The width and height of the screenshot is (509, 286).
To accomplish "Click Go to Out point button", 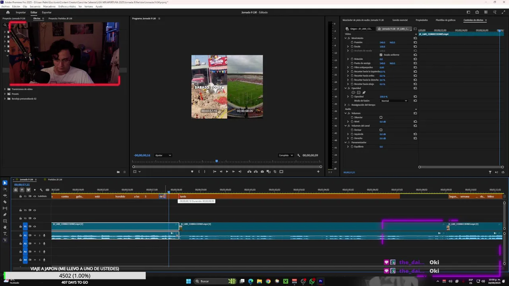I will click(x=240, y=172).
